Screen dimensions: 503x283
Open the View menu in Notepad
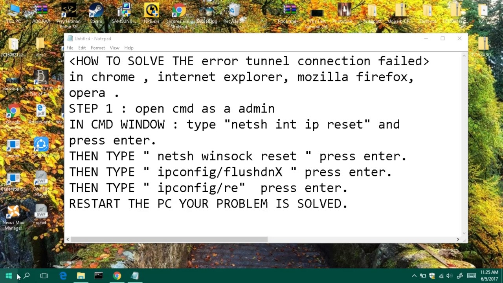pyautogui.click(x=114, y=48)
